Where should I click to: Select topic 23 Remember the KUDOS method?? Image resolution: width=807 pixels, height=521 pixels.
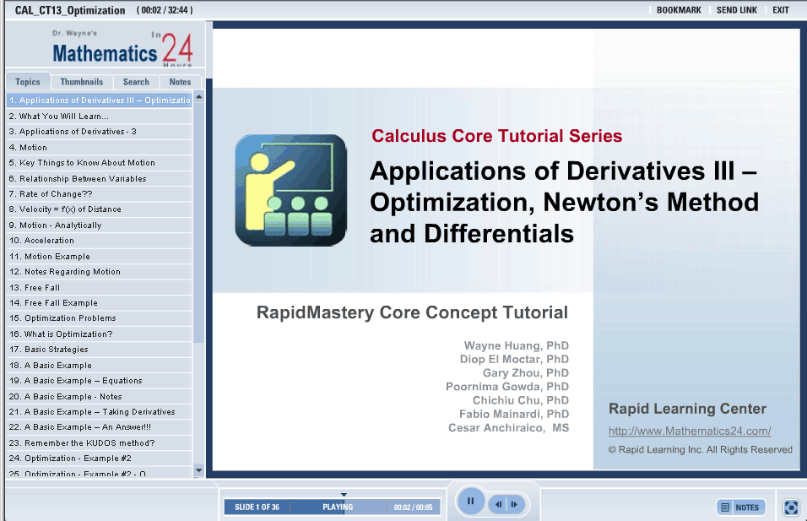[x=100, y=442]
